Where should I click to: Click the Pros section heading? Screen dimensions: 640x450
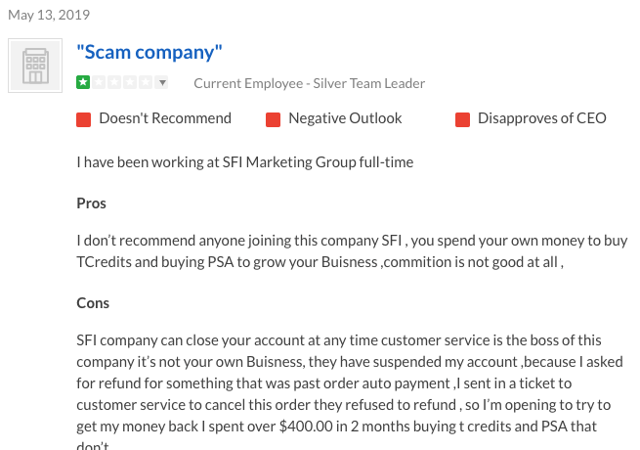click(92, 203)
